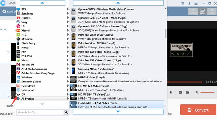Move profile list up with top arrow button
Image resolution: width=217 pixels, height=120 pixels.
pos(118,3)
